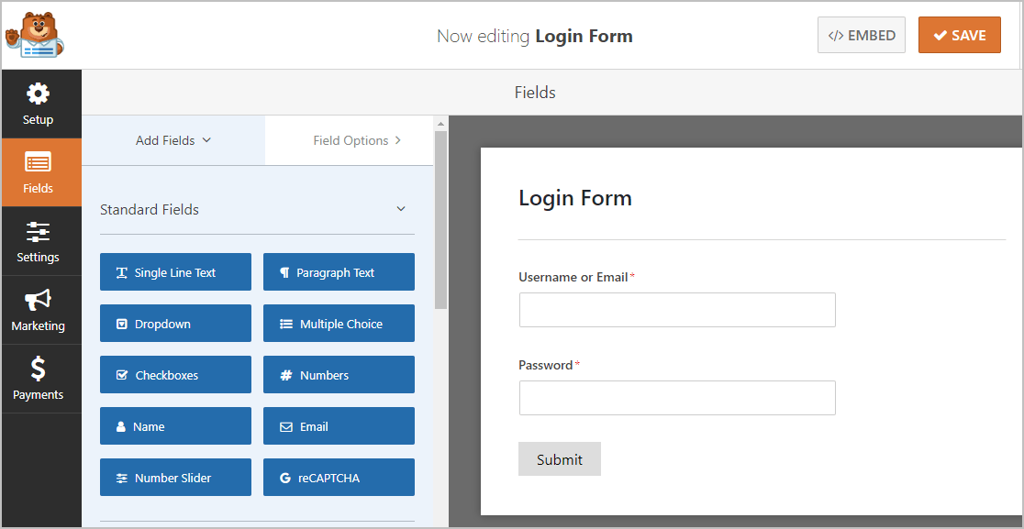
Task: Select the Username or Email label
Action: click(x=573, y=277)
